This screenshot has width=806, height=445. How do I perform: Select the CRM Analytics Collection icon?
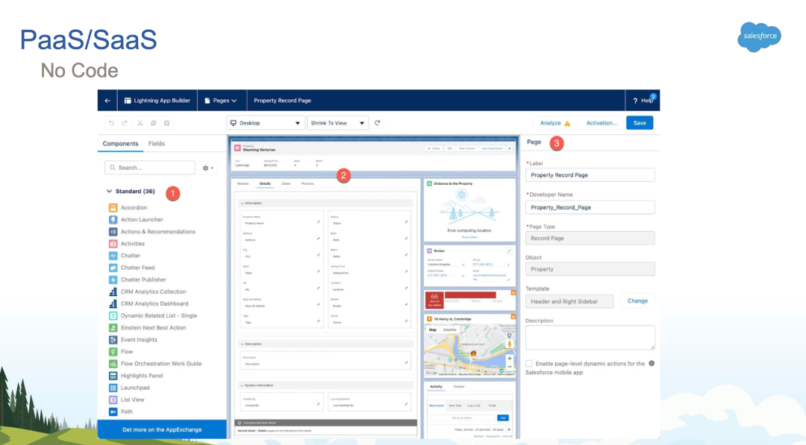click(113, 291)
